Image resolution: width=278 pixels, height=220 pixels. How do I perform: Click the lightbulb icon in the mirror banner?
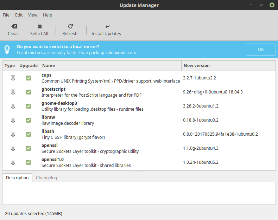(7, 50)
